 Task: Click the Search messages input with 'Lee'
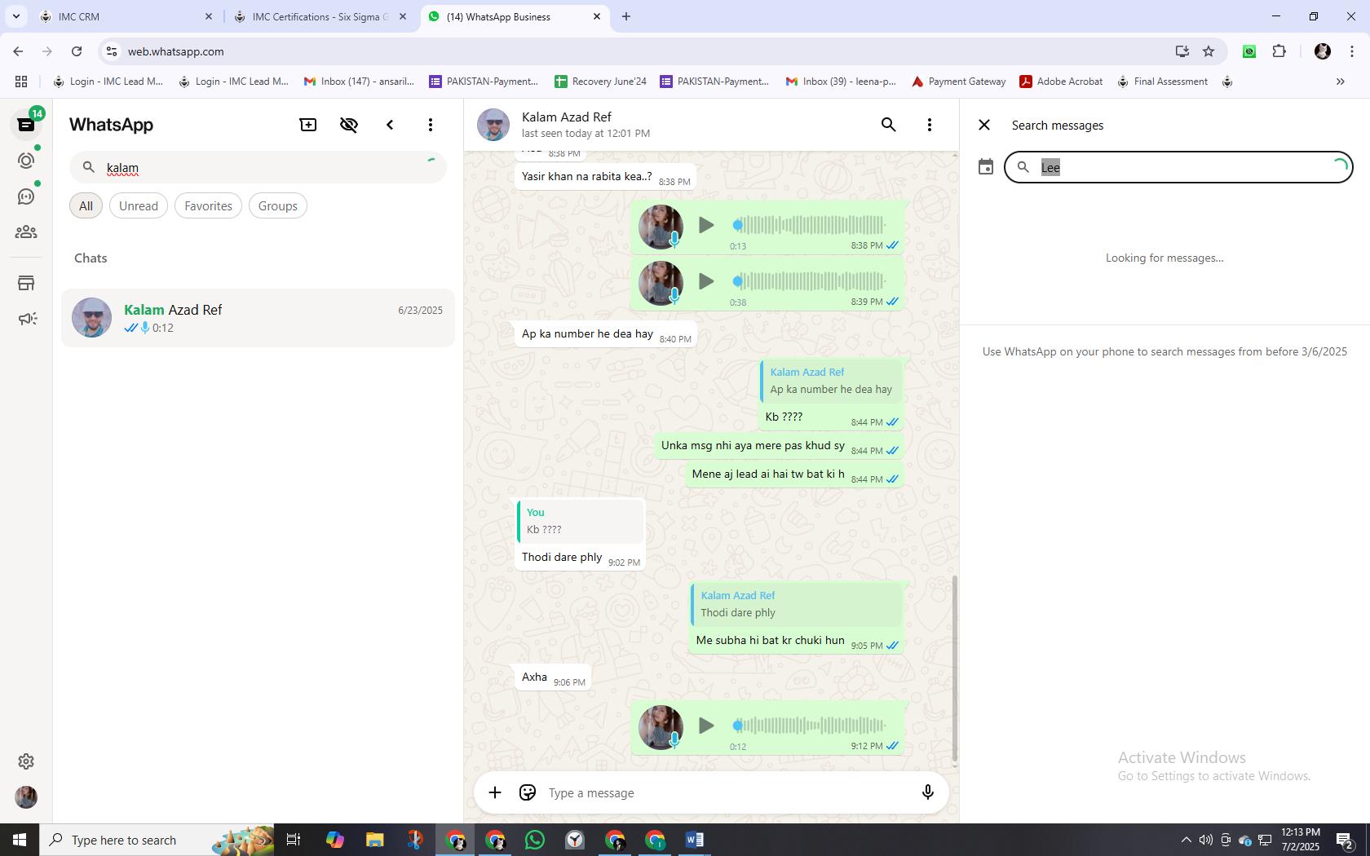click(1178, 167)
